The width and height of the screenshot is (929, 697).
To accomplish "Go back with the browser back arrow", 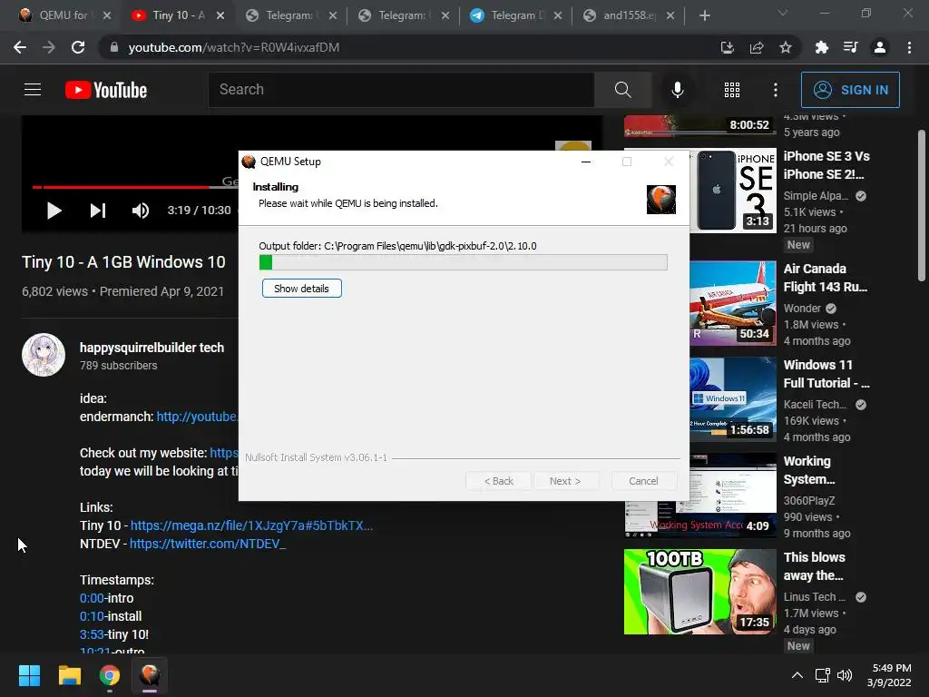I will tap(20, 47).
